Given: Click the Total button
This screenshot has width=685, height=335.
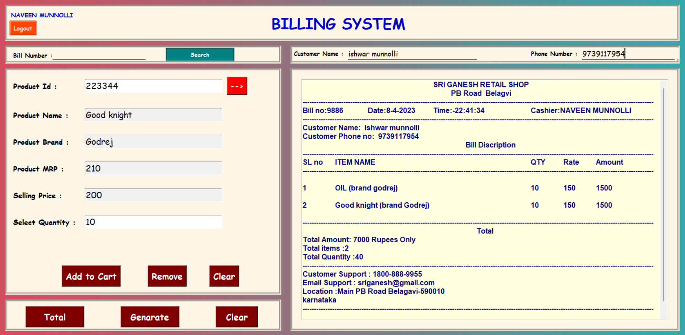Looking at the screenshot, I should pos(55,317).
